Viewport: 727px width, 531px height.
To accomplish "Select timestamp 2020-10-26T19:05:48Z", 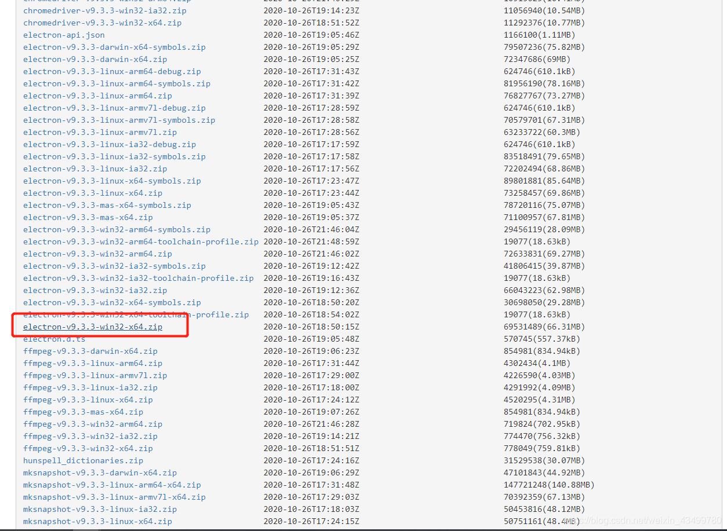I will click(x=311, y=339).
